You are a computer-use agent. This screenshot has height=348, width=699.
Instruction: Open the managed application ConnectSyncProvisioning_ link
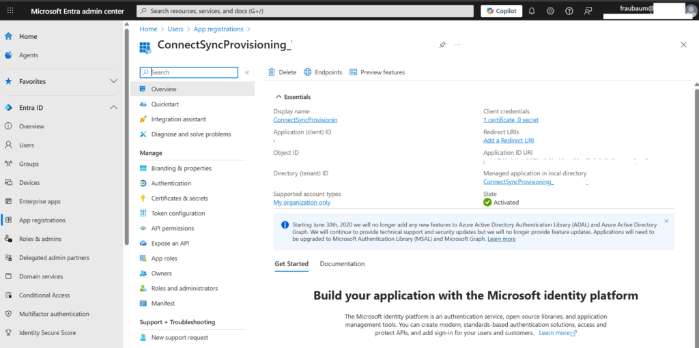(519, 182)
